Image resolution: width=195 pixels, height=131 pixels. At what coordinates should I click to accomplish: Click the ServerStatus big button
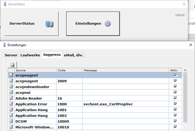[31, 24]
